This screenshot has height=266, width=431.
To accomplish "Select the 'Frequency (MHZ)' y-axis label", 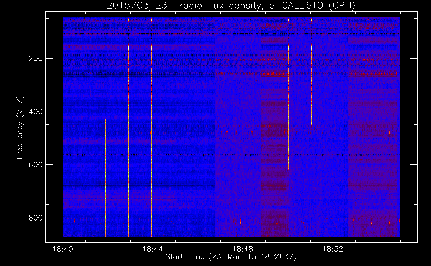I will tap(20, 128).
